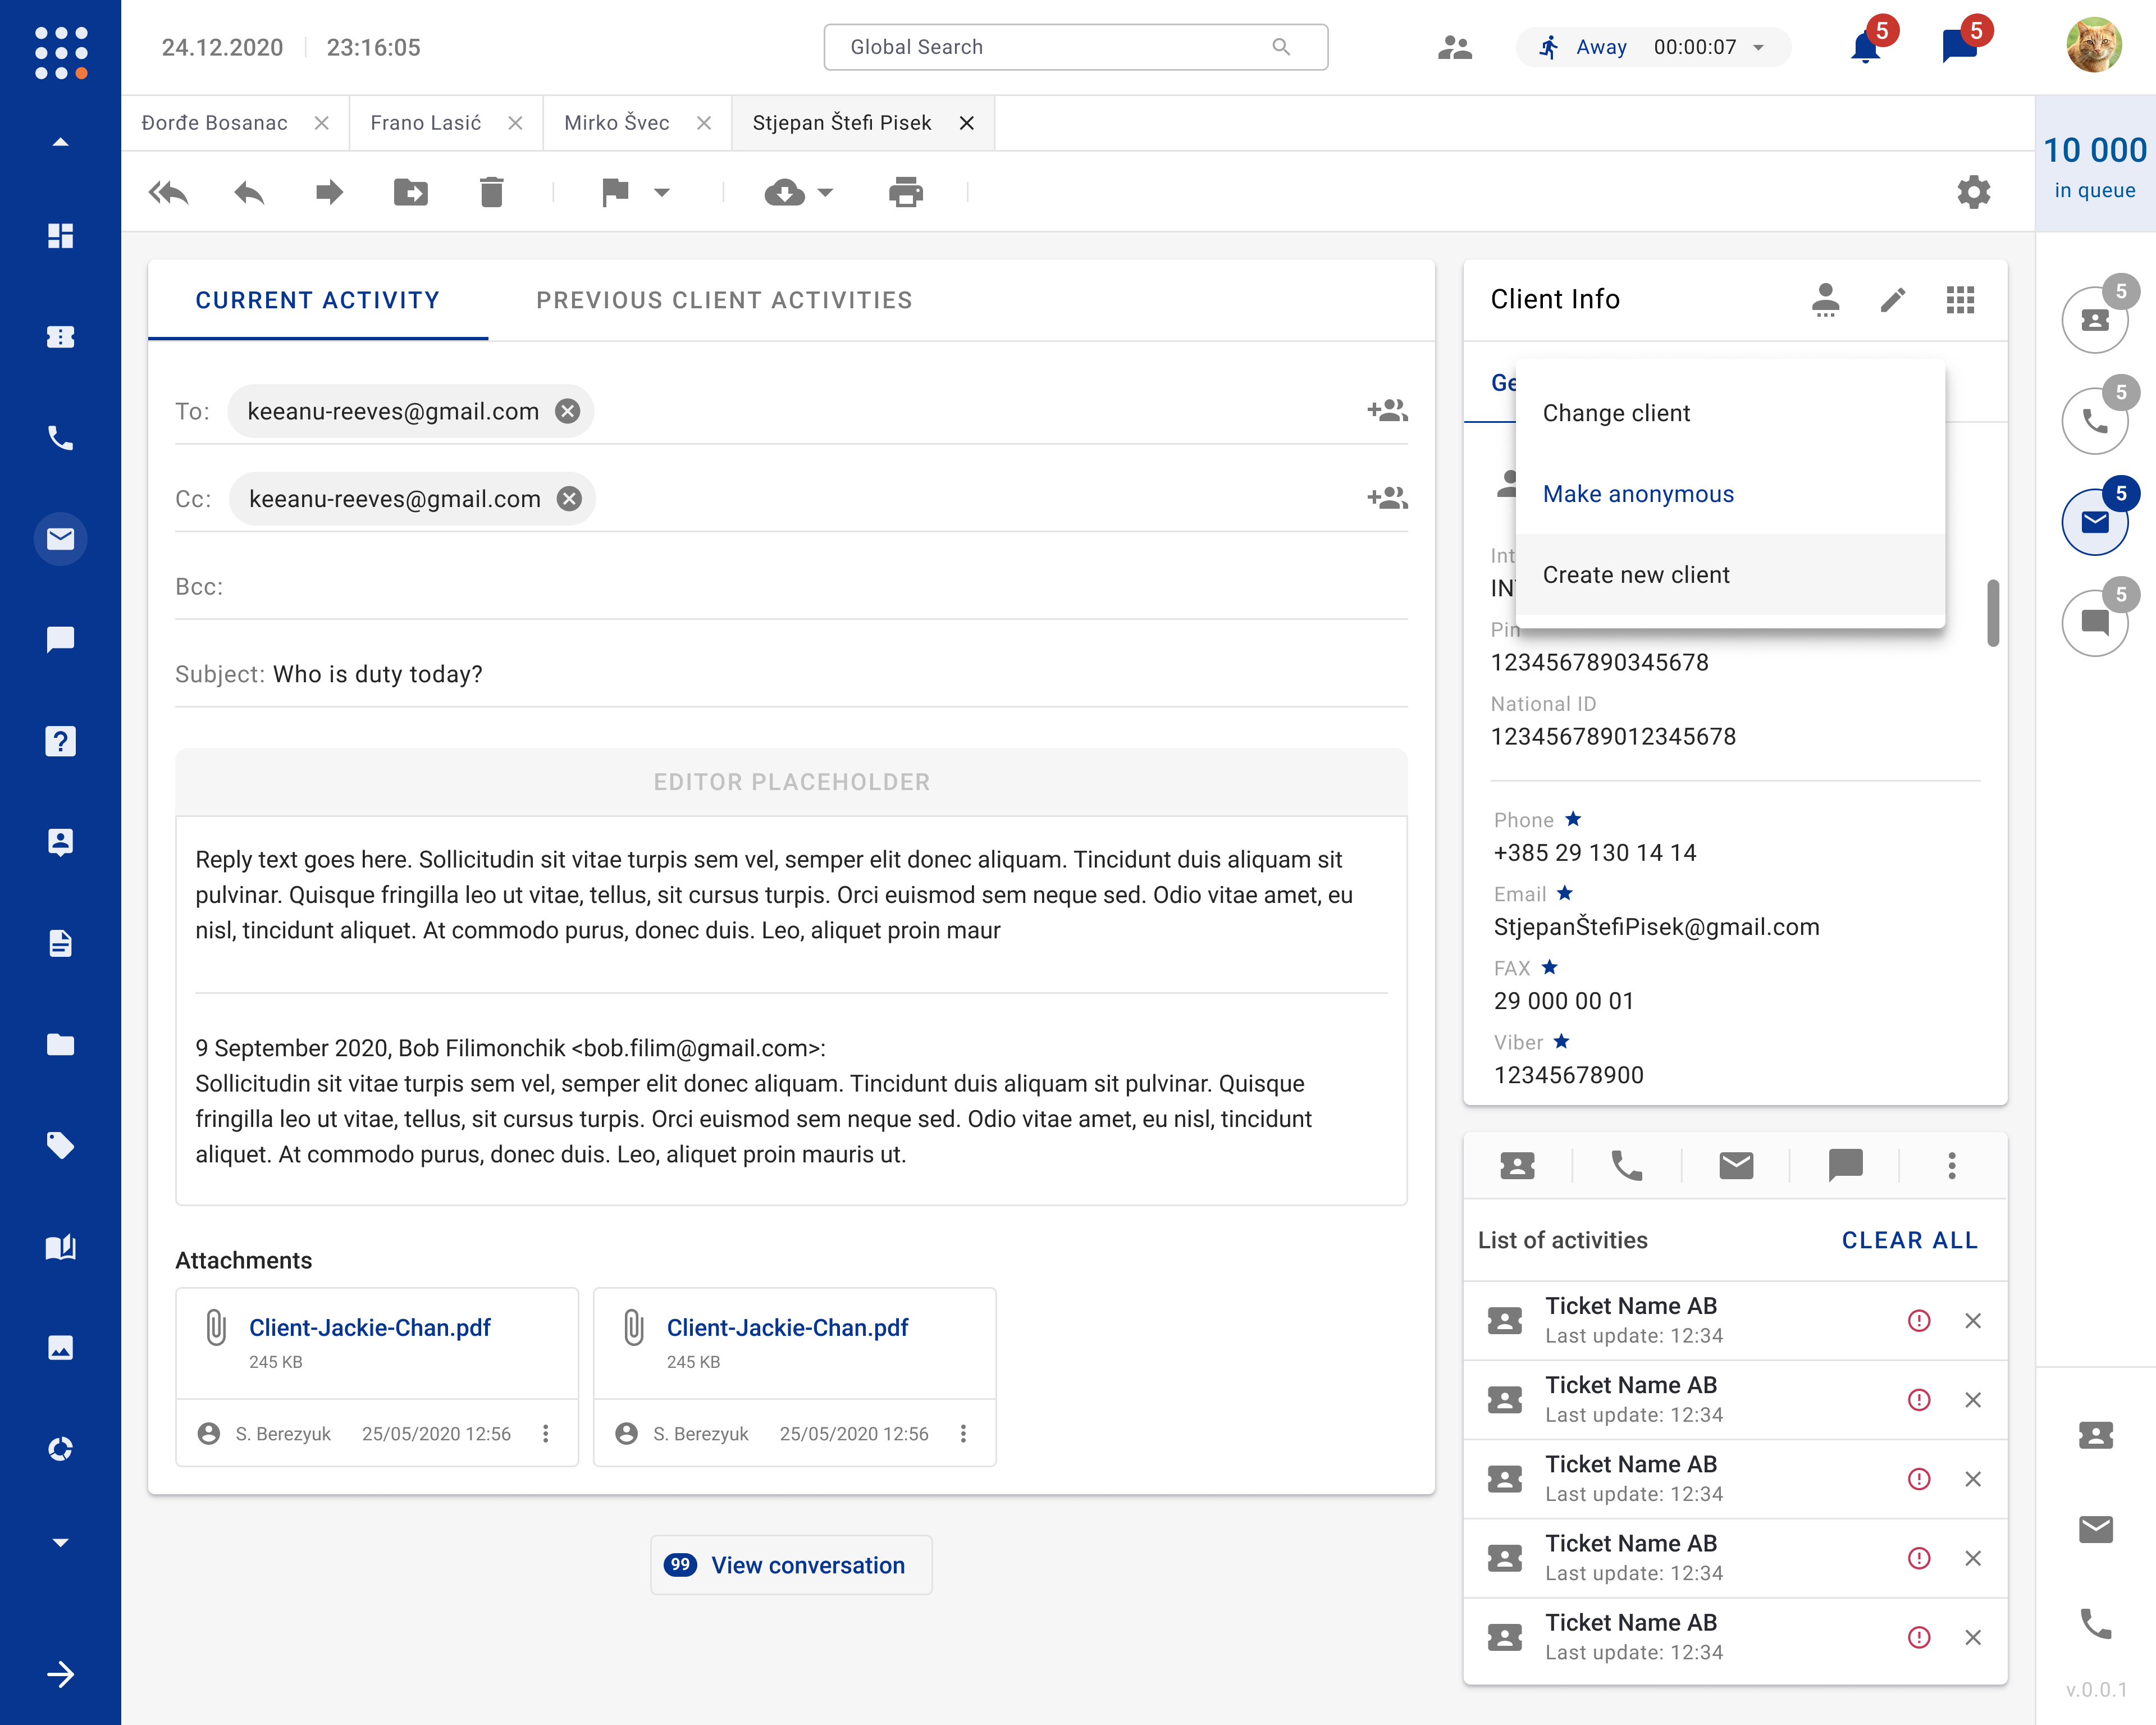Click the trash delete icon

coord(491,192)
